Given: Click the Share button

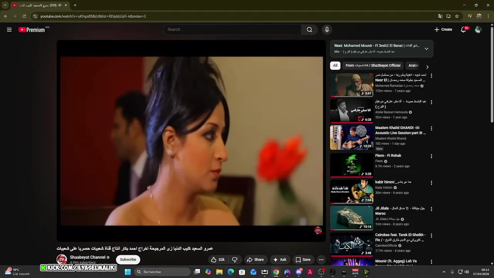Looking at the screenshot, I should (x=255, y=260).
